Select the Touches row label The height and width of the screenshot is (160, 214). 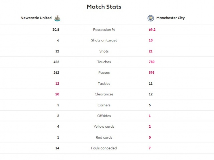click(104, 62)
